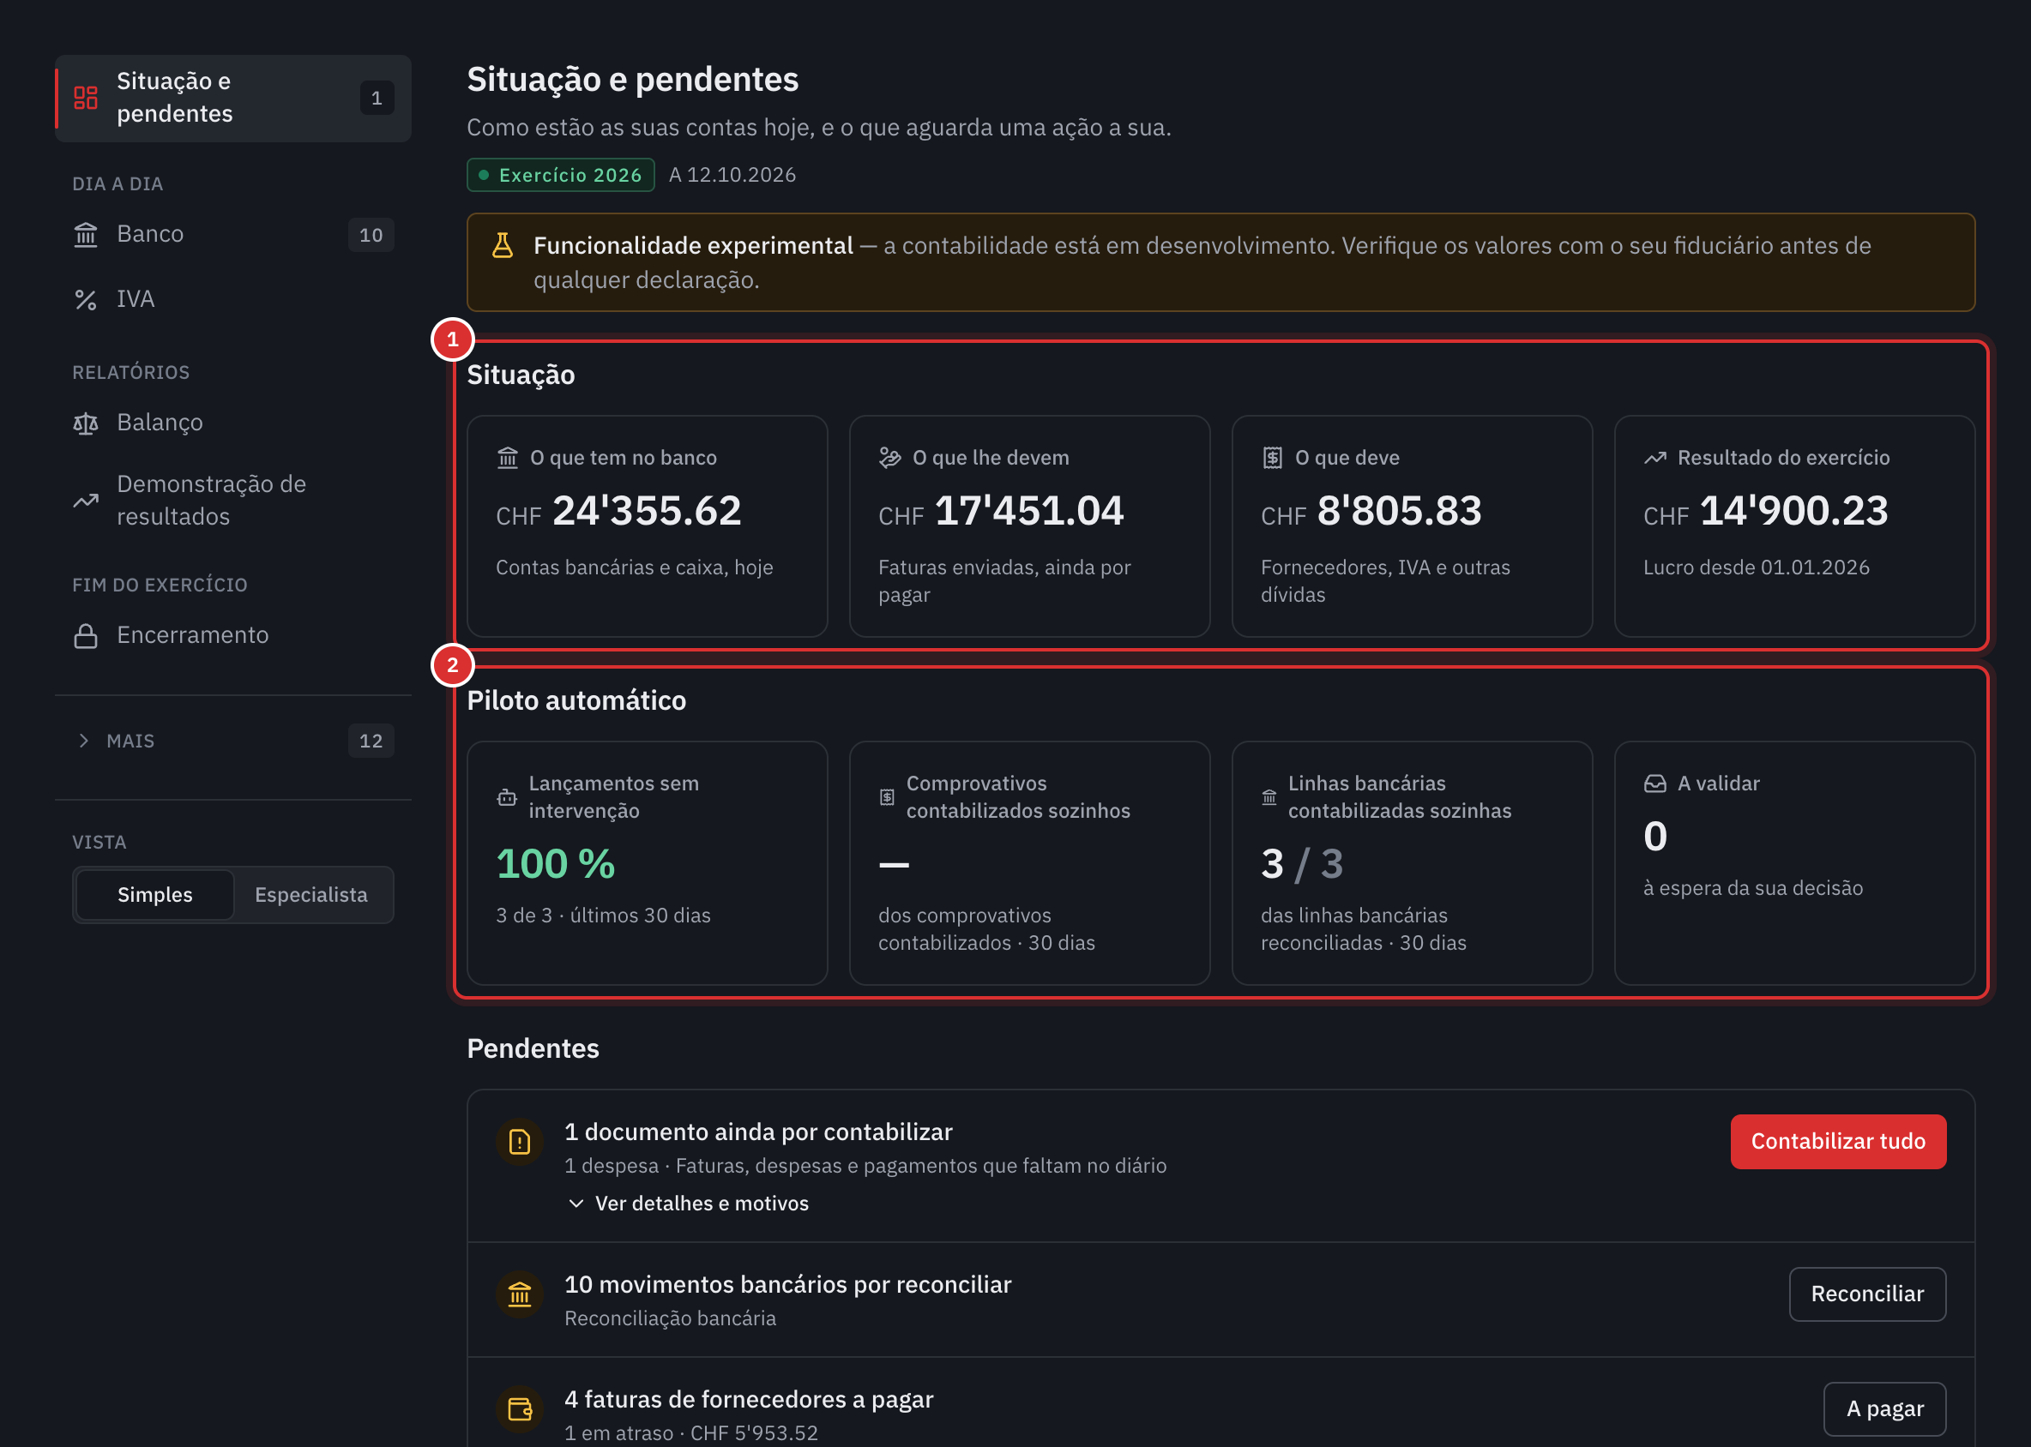The image size is (2031, 1447).
Task: Click the robot icon in the Lançamentos sem intervenção card
Action: click(x=506, y=797)
